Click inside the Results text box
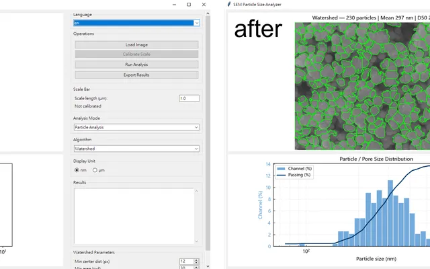Screen dimensions: 430x269 pyautogui.click(x=134, y=216)
